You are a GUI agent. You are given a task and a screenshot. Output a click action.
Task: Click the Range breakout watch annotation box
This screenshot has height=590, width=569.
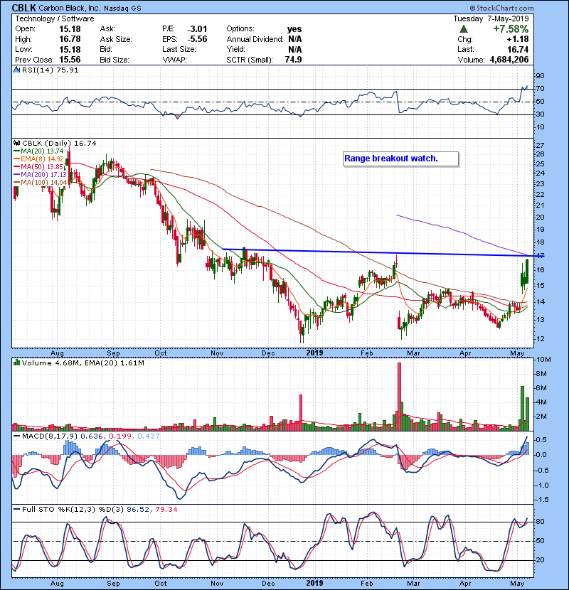[401, 159]
